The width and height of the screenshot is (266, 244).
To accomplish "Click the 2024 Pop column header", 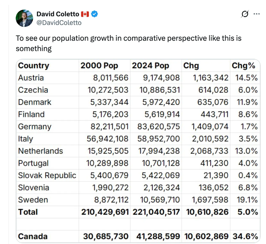I will click(x=150, y=66).
